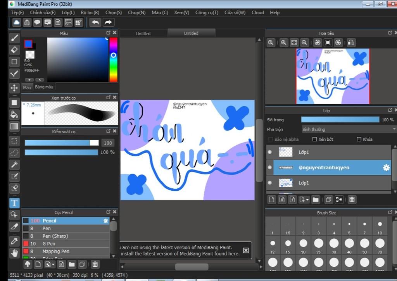Viewport: 397px width, 281px height.
Task: Click the export share icon in the toolbar
Action: tap(27, 22)
